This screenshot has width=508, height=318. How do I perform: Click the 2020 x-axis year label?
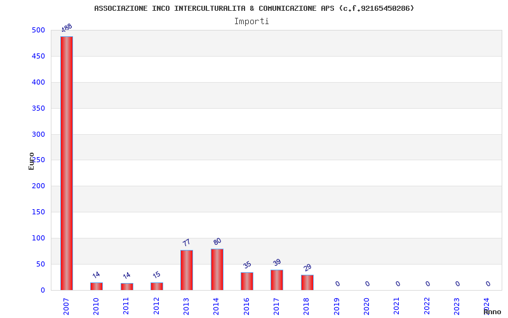[367, 307]
